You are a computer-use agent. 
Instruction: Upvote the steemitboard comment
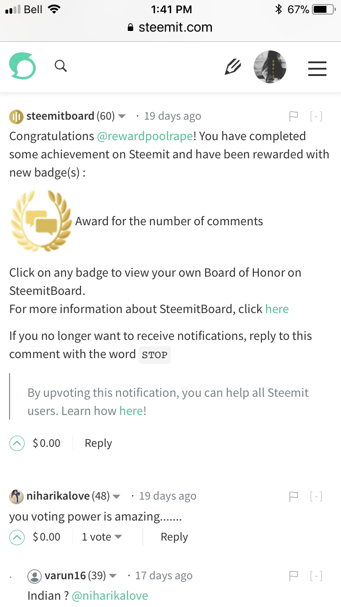click(x=17, y=443)
